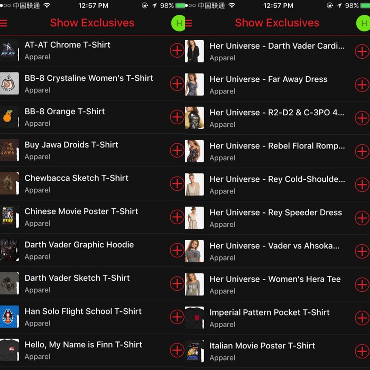
Task: Open the hamburger menu on left screen
Action: 3,23
